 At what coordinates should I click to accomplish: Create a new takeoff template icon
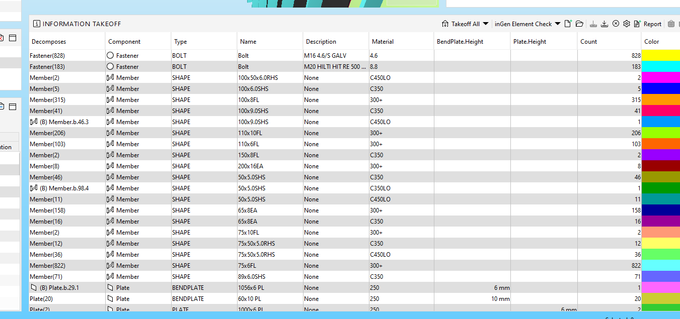pyautogui.click(x=568, y=24)
